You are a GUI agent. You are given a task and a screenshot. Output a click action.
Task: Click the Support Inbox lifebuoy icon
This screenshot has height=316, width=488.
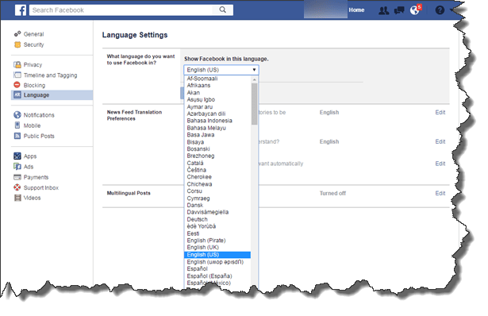coord(17,187)
